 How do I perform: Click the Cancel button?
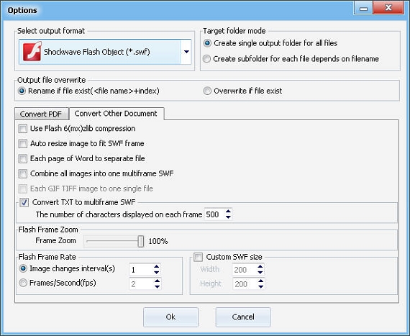point(243,317)
